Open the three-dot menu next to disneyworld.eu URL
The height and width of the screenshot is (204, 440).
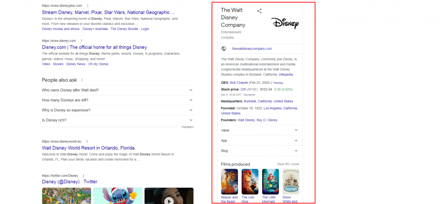[x=87, y=141]
